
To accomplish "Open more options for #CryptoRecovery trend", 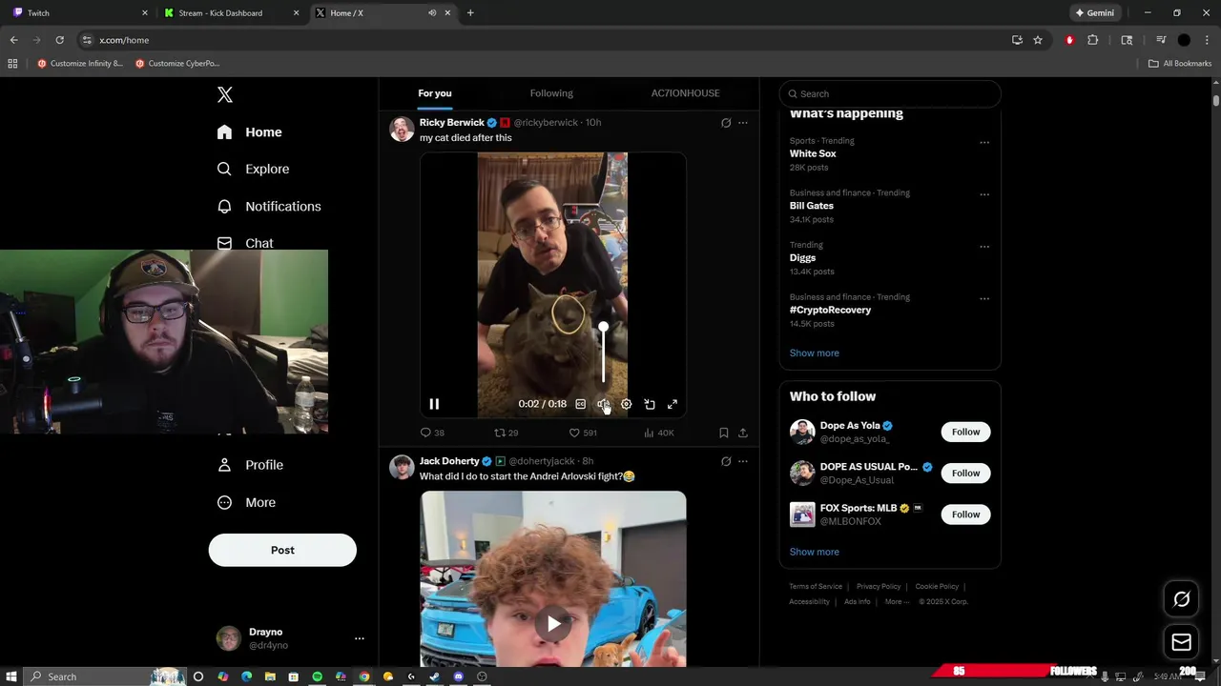I will click(x=984, y=299).
